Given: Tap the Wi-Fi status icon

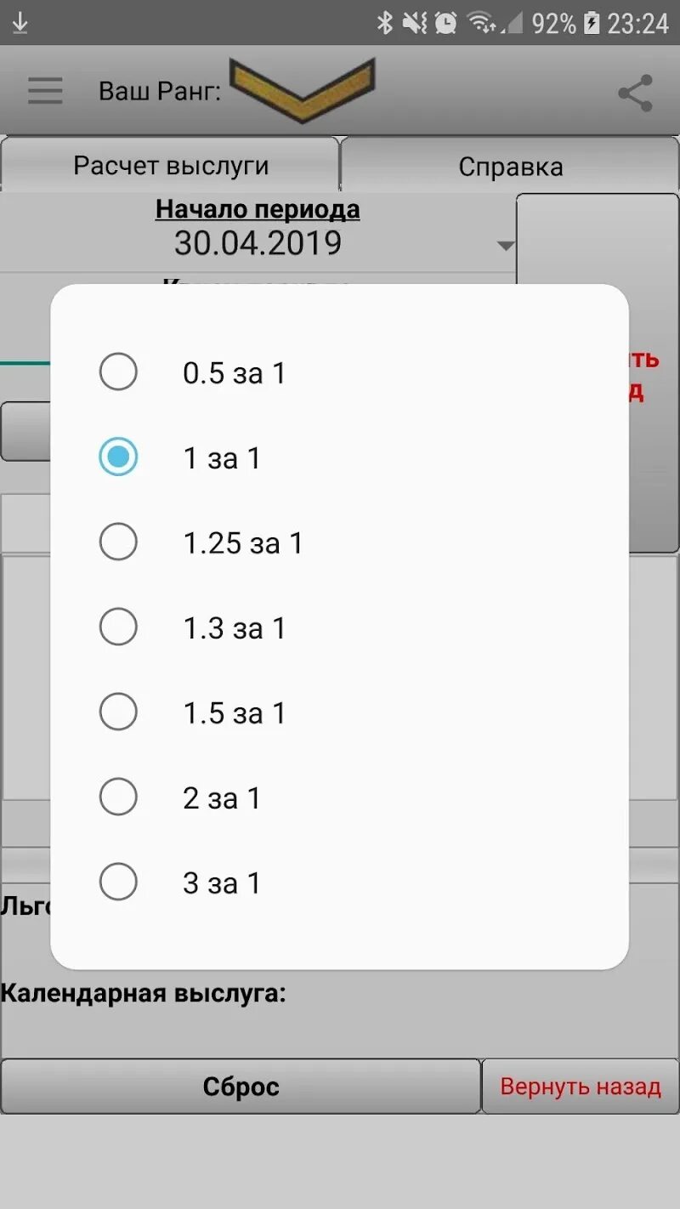Looking at the screenshot, I should [481, 23].
